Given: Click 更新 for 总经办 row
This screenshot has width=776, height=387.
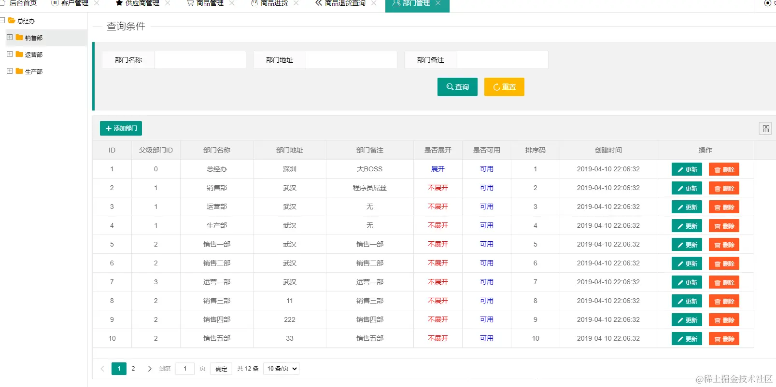Looking at the screenshot, I should 687,169.
